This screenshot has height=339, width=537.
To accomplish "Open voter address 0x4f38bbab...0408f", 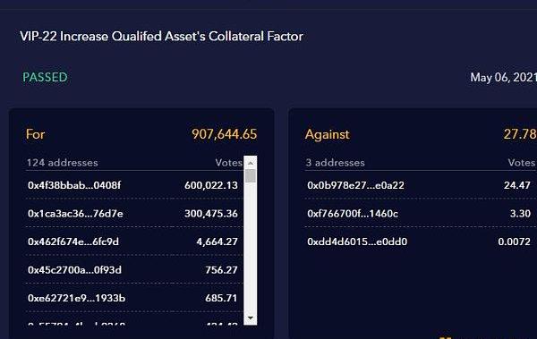I will [74, 185].
